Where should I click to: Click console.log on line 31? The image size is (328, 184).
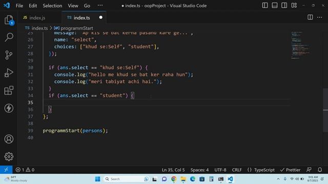[x=70, y=75]
